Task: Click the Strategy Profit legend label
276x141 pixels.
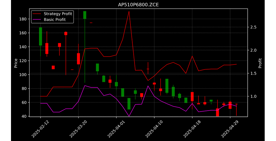Action: (58, 14)
